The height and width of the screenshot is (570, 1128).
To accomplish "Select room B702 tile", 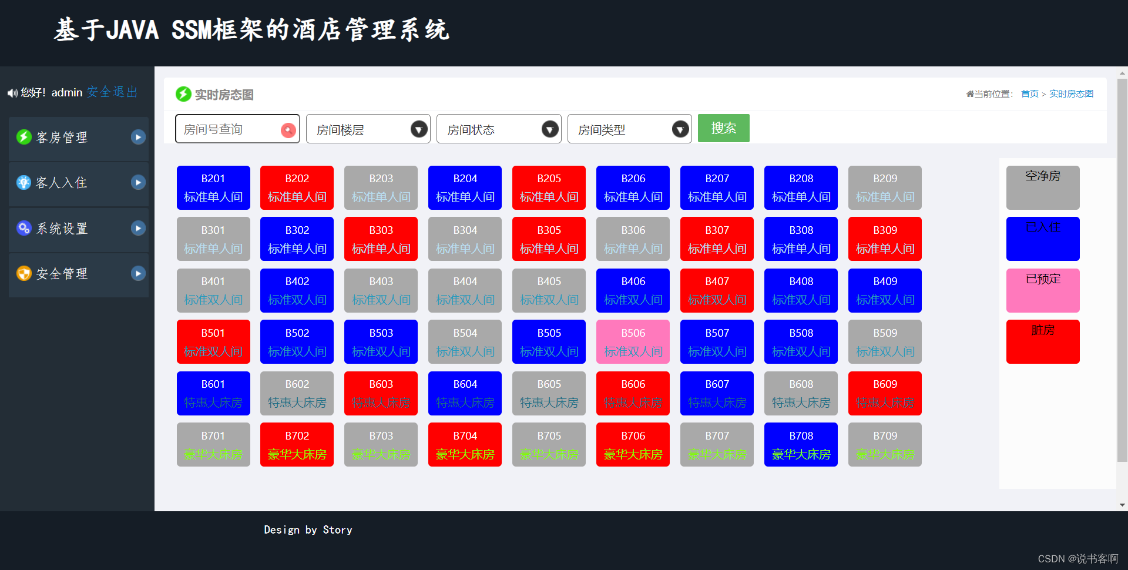I will (297, 444).
